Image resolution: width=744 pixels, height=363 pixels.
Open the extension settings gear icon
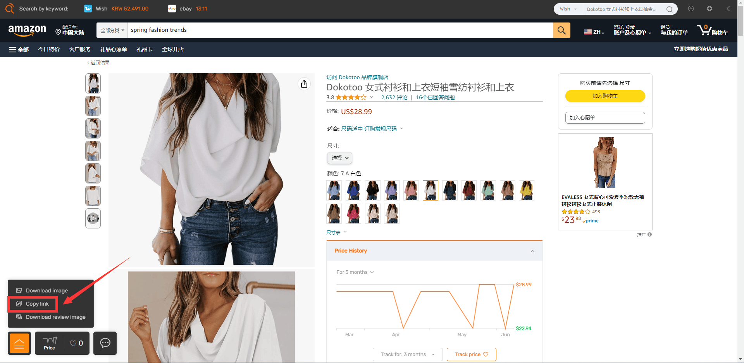(x=709, y=9)
